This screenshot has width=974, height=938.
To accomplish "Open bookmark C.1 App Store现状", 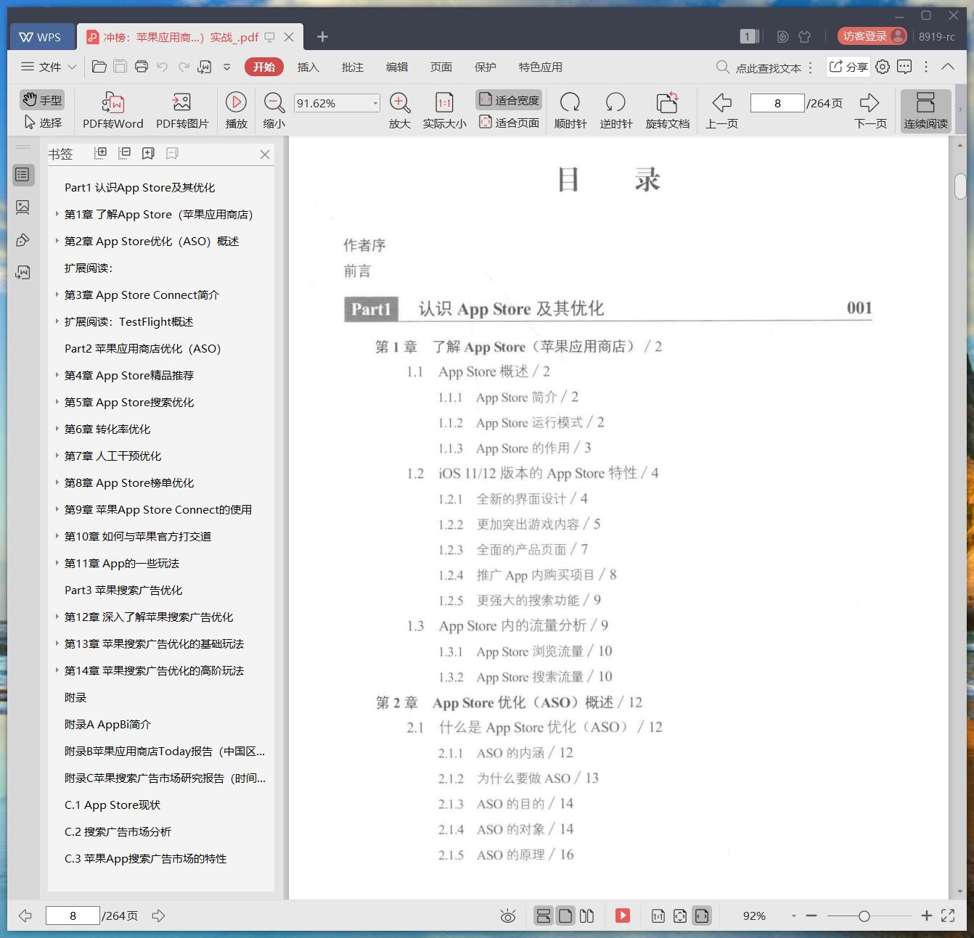I will (112, 805).
